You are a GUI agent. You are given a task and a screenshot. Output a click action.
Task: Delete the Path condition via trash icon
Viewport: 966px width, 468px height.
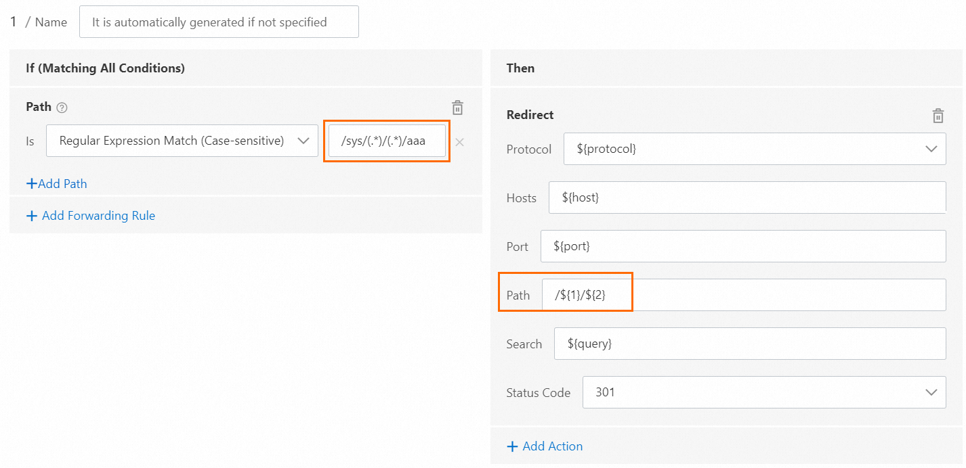point(458,108)
